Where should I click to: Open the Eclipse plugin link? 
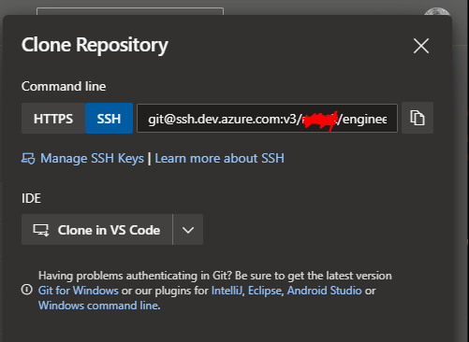[x=265, y=291]
